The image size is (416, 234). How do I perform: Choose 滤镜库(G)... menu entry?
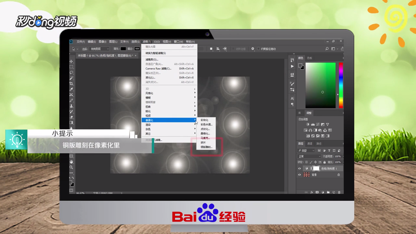(x=169, y=59)
